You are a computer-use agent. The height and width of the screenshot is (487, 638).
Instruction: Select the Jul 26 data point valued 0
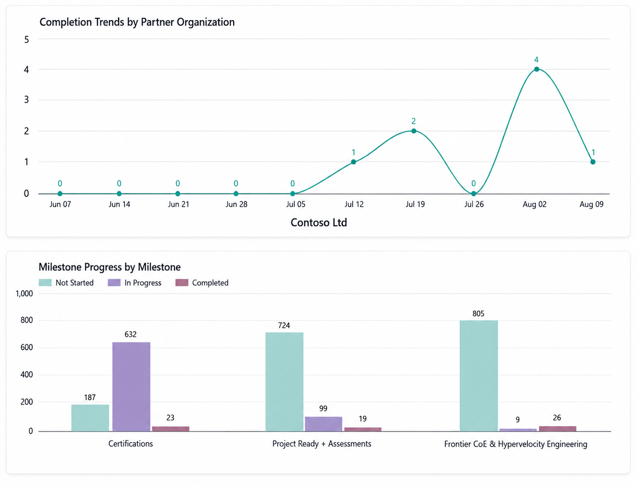[x=473, y=194]
